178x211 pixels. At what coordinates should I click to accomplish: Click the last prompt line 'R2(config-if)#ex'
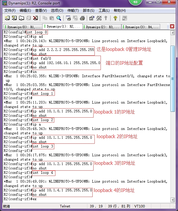[20, 199]
